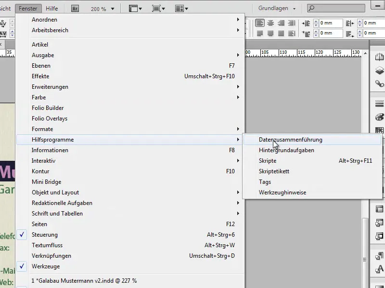Uncheck Werkzeuge in the Fenster menu
385x288 pixels.
(x=130, y=266)
